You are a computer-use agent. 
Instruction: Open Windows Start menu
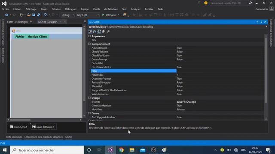[x=5, y=150]
